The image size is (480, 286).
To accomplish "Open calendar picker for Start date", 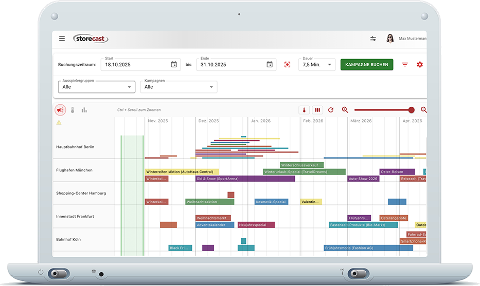I will [174, 65].
